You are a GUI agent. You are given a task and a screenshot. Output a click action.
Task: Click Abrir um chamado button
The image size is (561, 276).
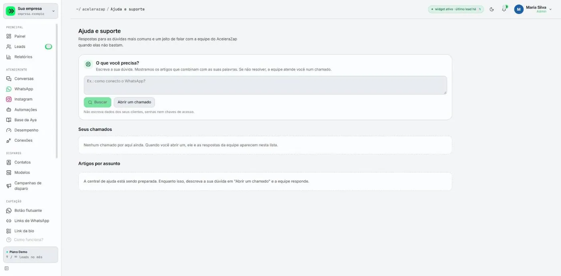(134, 102)
